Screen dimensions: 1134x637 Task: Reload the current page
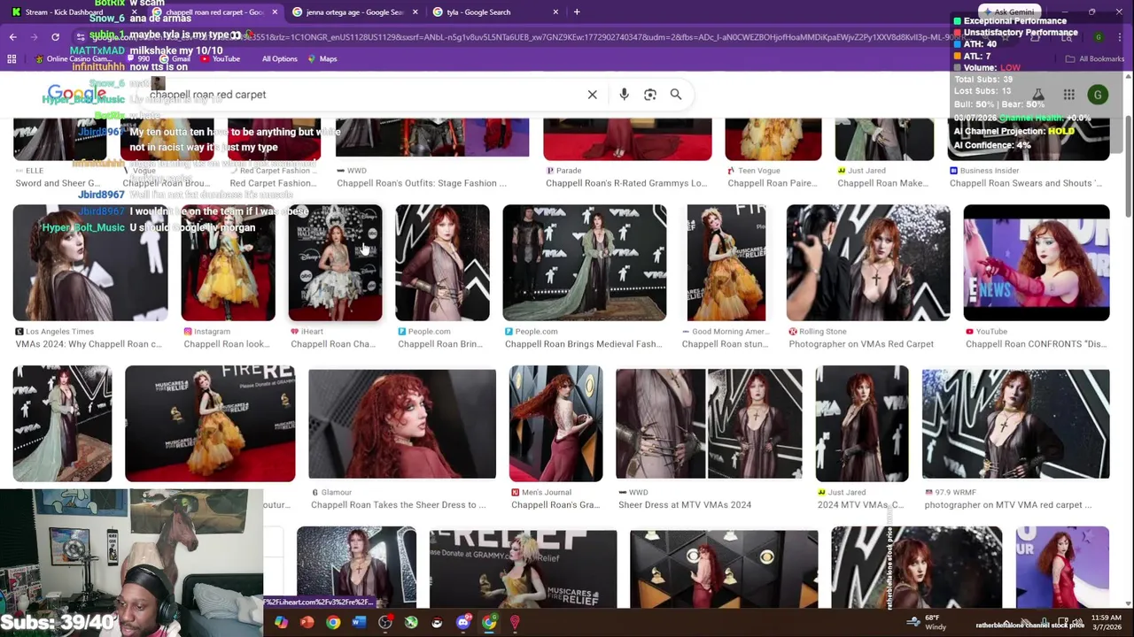[55, 37]
